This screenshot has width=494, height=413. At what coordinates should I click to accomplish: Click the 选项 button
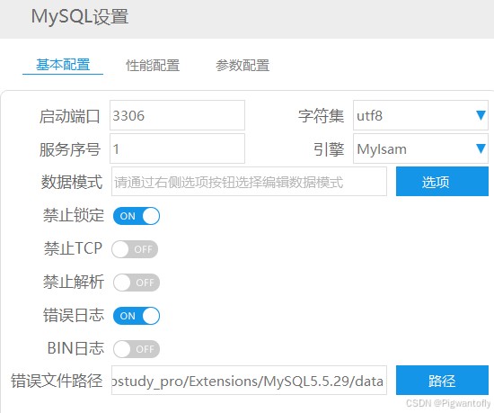442,182
